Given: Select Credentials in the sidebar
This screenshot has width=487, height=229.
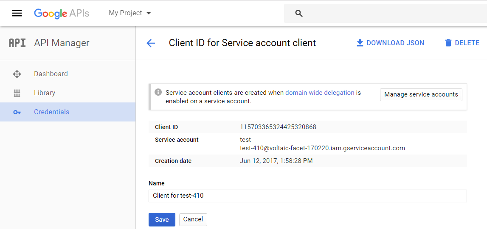Looking at the screenshot, I should click(x=52, y=112).
